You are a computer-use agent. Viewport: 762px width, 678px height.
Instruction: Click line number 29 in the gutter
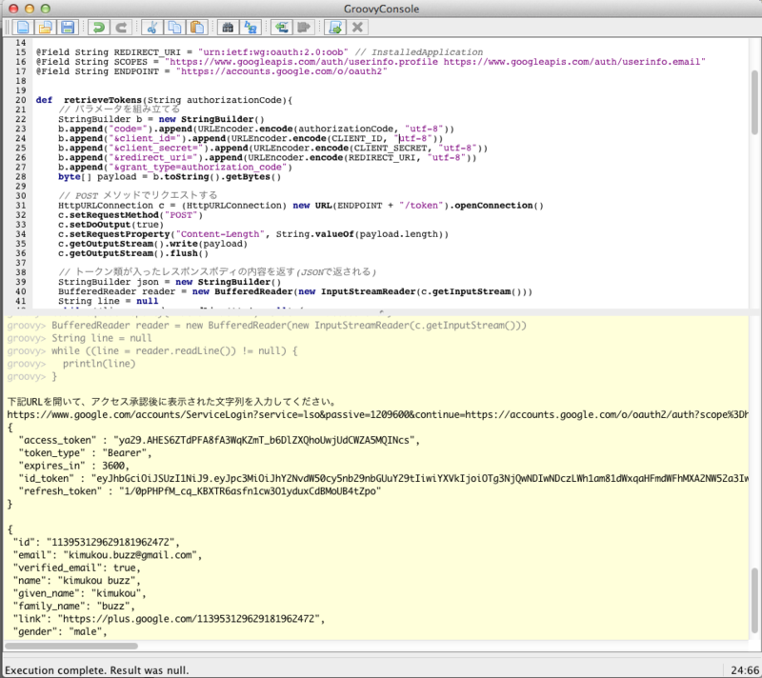[20, 187]
